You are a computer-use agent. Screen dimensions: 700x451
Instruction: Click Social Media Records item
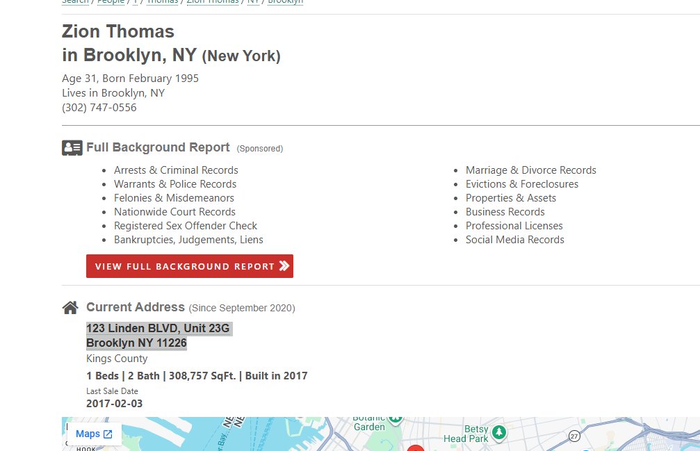[x=514, y=240]
